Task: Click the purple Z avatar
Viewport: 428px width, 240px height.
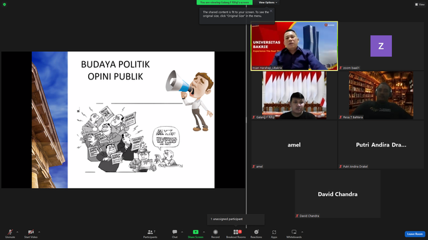Action: 381,46
